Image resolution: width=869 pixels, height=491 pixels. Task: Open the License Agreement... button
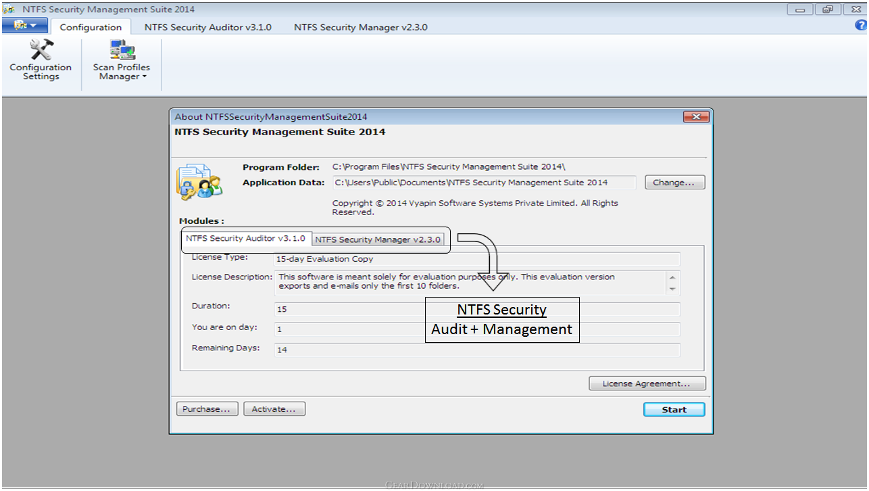647,383
